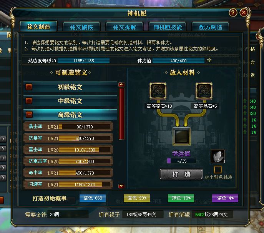The width and height of the screenshot is (264, 233).
Task: Click the 高等铭石 material slot
Action: pyautogui.click(x=158, y=91)
